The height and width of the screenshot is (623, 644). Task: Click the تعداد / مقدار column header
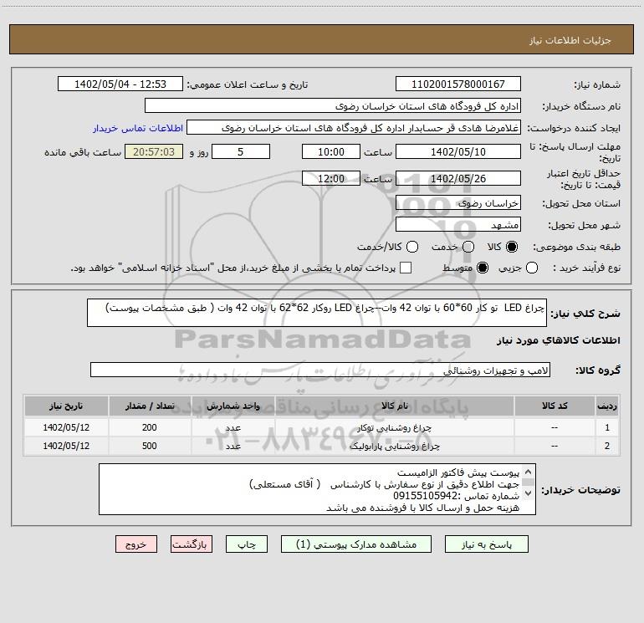click(150, 406)
